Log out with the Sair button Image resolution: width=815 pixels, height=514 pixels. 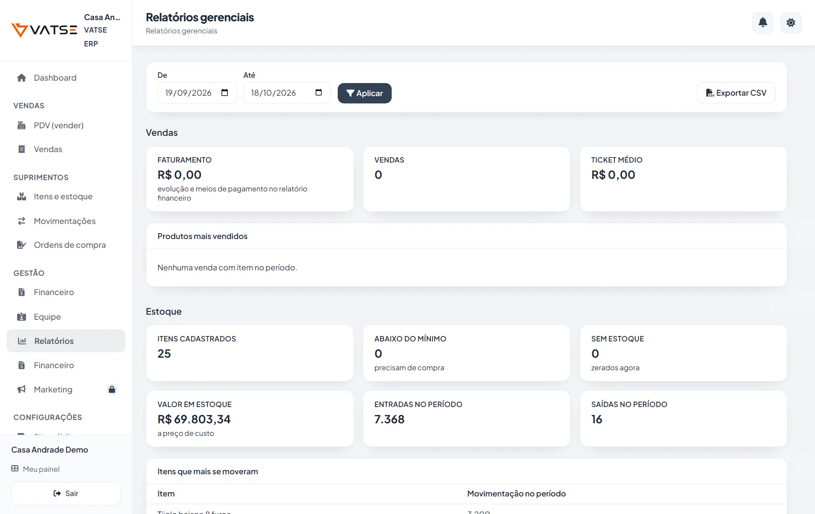pos(66,494)
